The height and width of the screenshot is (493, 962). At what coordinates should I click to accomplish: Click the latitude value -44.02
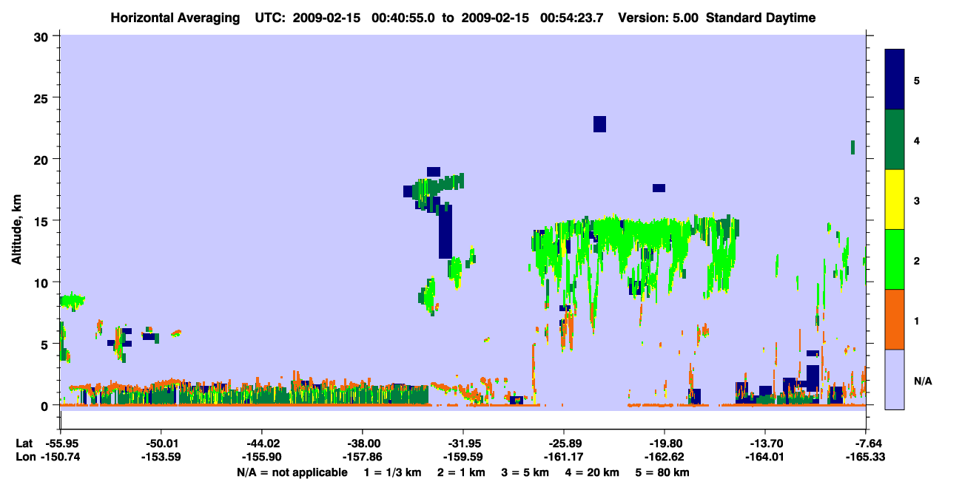coord(261,443)
